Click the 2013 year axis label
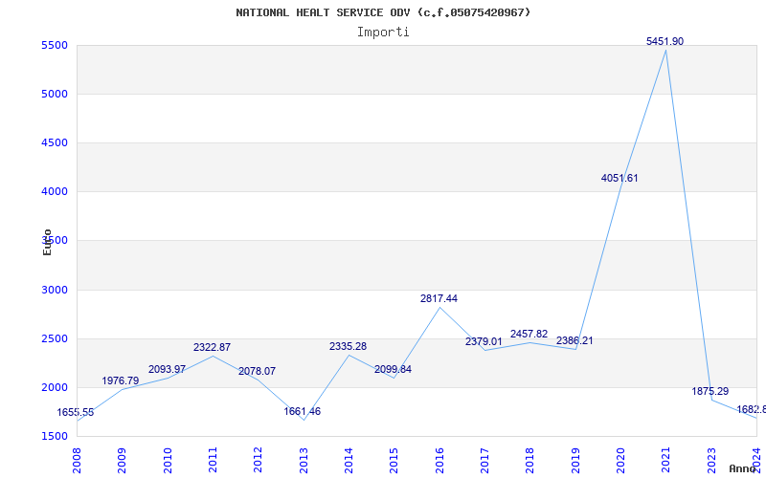Image resolution: width=766 pixels, height=478 pixels. pos(303,460)
